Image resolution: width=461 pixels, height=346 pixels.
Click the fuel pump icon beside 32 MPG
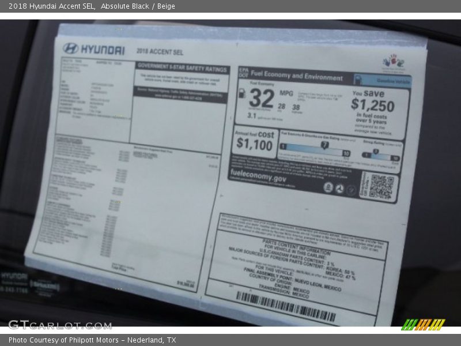[242, 93]
